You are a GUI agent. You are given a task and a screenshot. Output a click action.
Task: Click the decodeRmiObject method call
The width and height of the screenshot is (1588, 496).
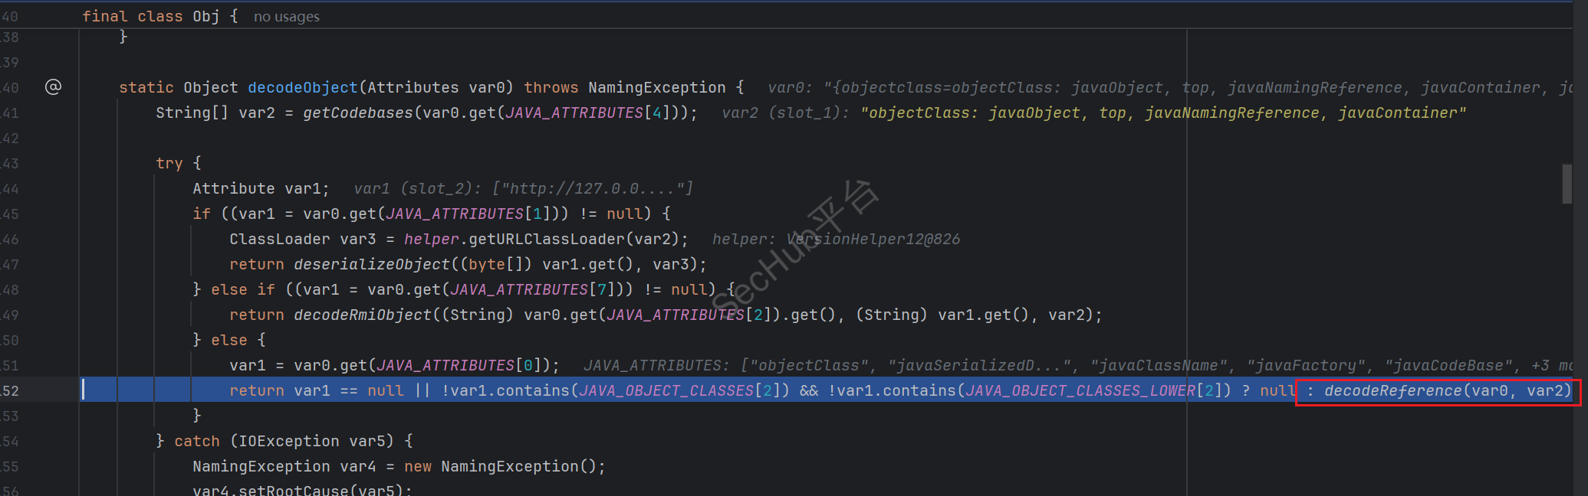[362, 315]
